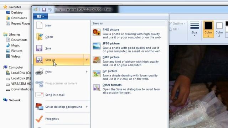Screen dimensions: 228x128
Task: Open Downloads in Explorer sidebar
Action: tap(19, 18)
